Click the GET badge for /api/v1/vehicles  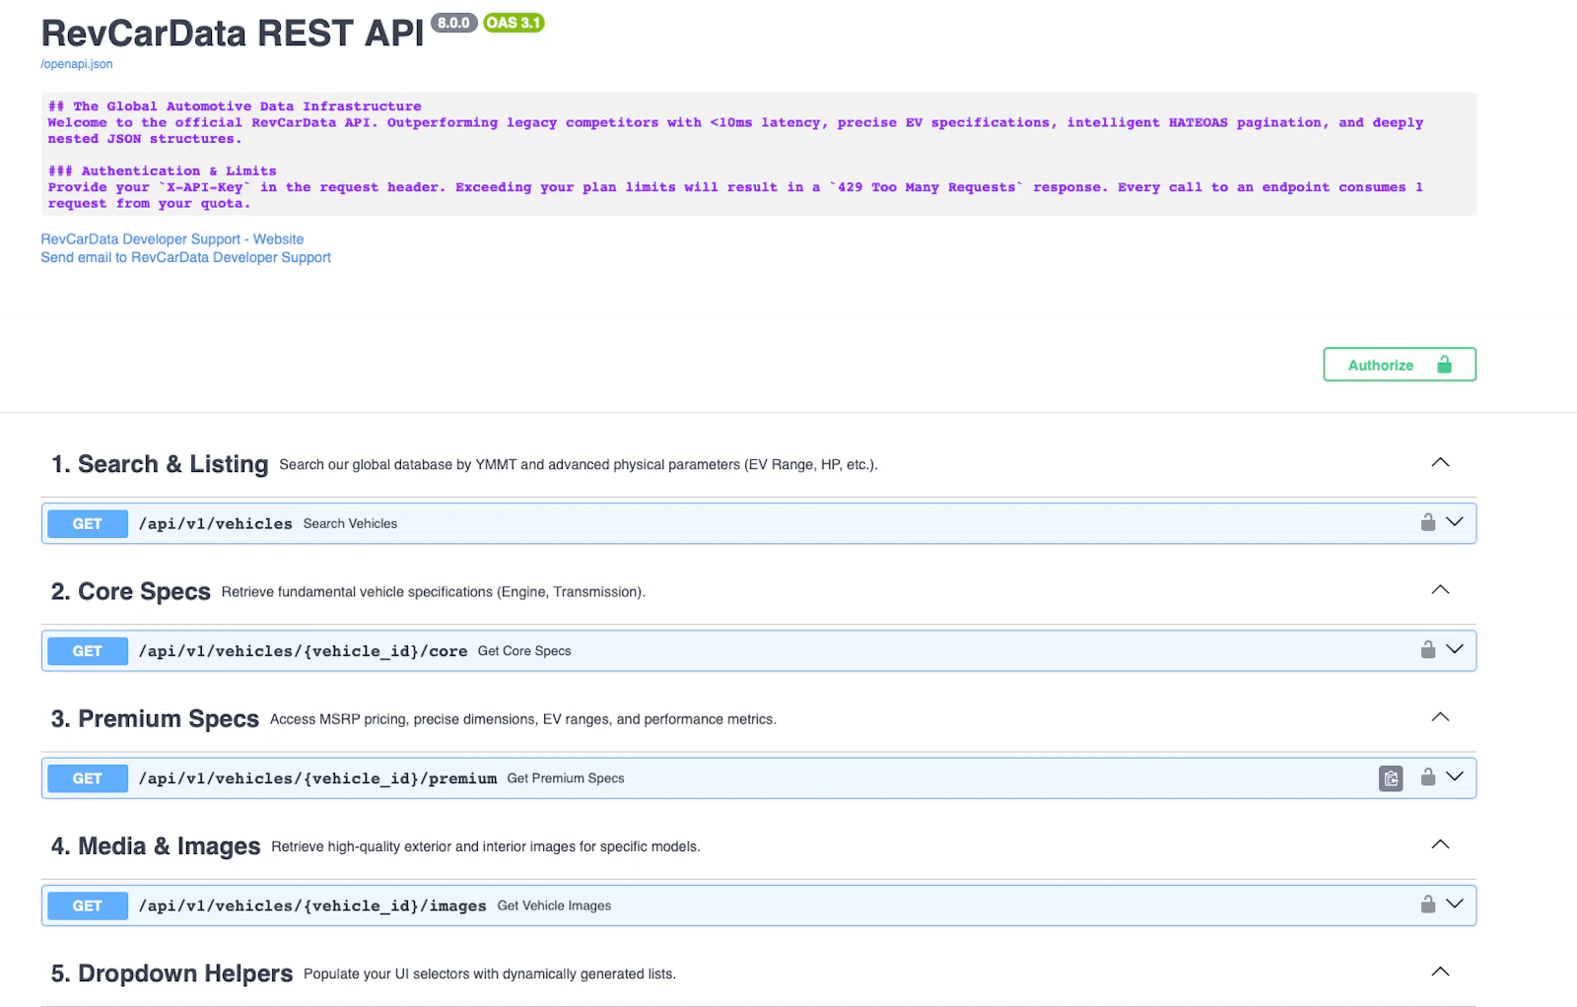pos(88,524)
